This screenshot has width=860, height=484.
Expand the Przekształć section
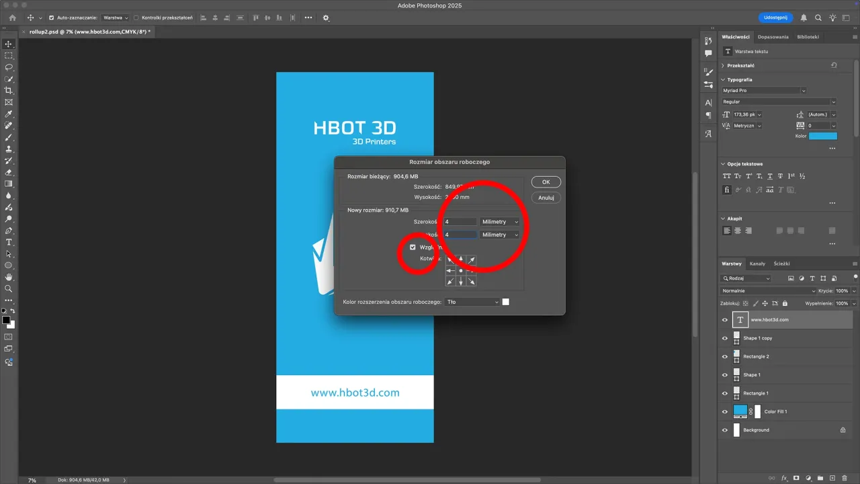pos(740,65)
